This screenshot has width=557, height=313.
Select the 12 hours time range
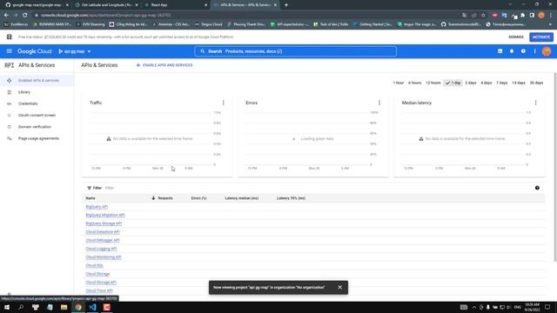(x=433, y=83)
